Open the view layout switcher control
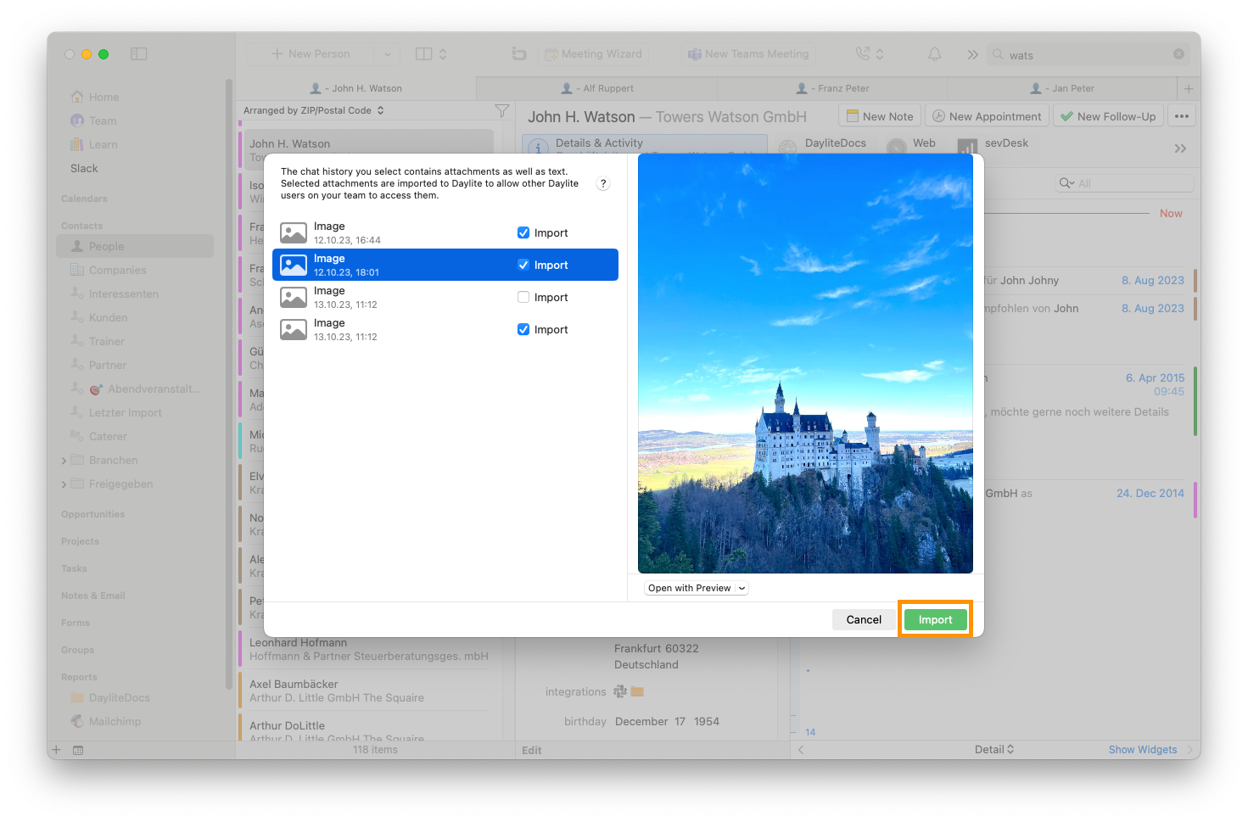 coord(431,54)
